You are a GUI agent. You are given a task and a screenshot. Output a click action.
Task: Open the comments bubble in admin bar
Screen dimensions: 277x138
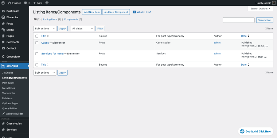pyautogui.click(x=26, y=3)
